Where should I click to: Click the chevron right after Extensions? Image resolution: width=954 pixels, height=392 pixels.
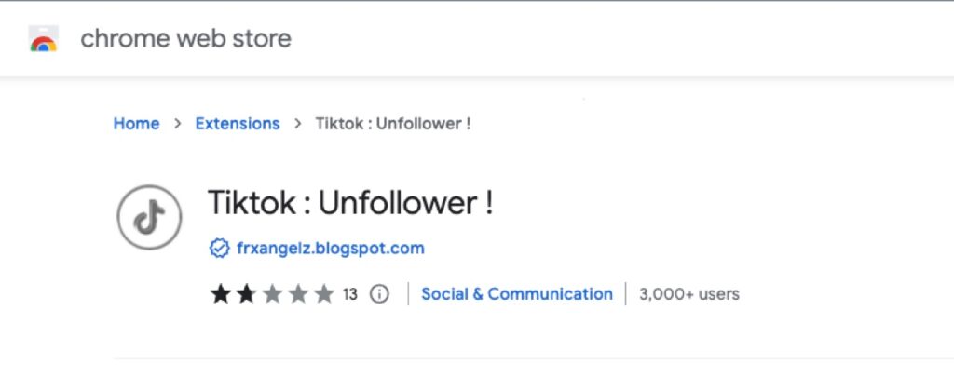click(298, 124)
